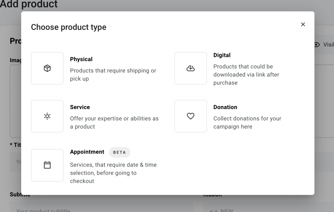334x212 pixels.
Task: Select the Physical product box icon
Action: pyautogui.click(x=47, y=68)
